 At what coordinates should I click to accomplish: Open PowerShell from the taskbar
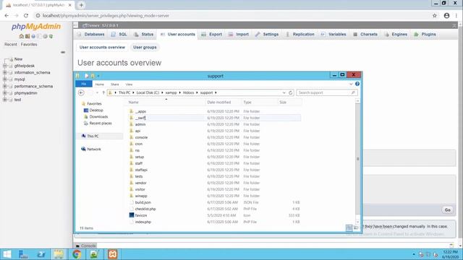pos(41,254)
